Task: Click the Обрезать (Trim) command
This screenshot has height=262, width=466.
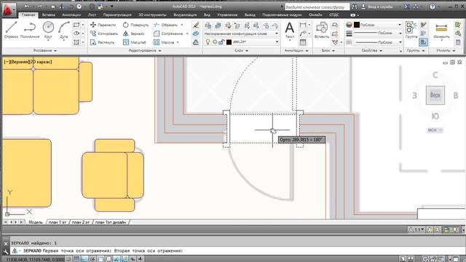Action: [x=165, y=25]
